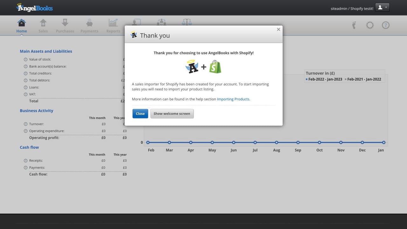Open the Sales section icon

point(43,23)
